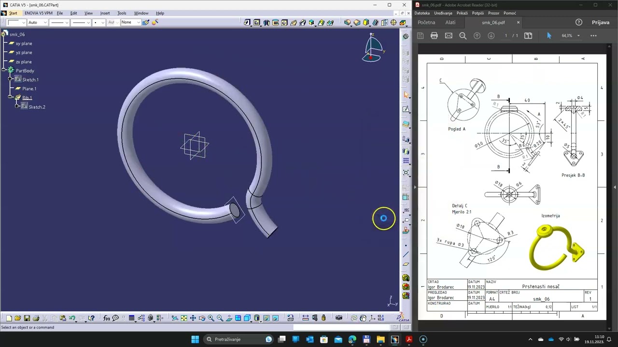Open the Adobe Acrobat taskbar icon
Viewport: 618px width, 347px height.
click(408, 339)
